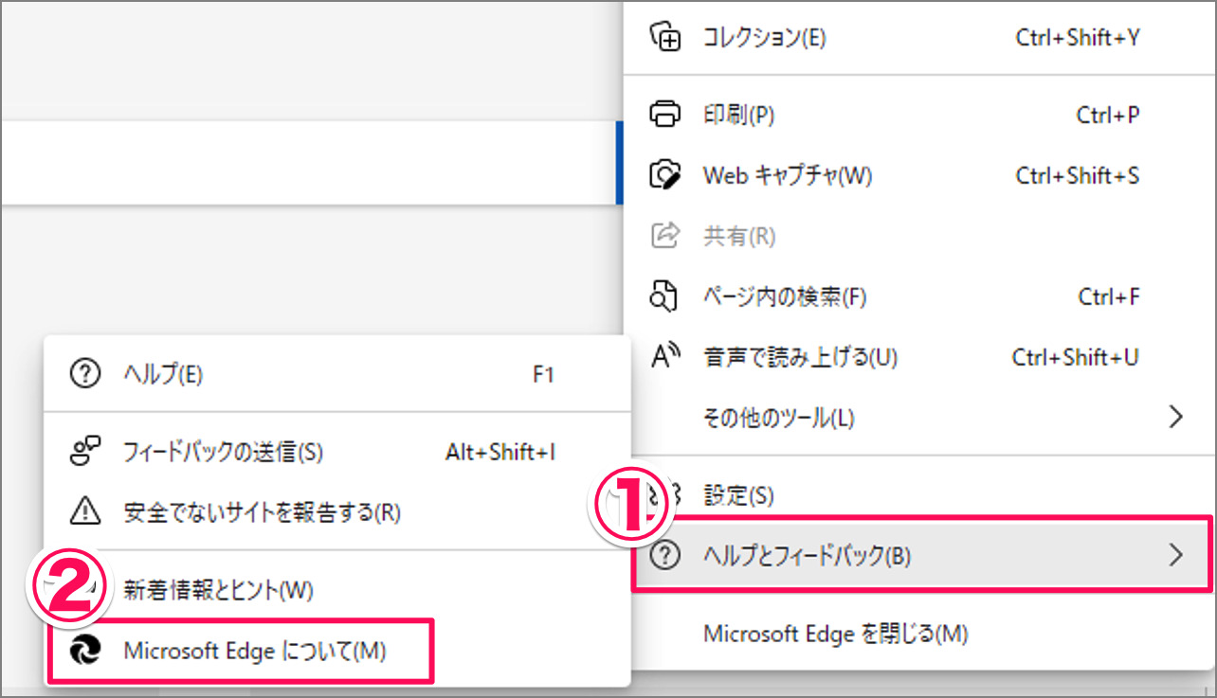Click the warning triangle icon
The image size is (1217, 698).
click(x=85, y=512)
